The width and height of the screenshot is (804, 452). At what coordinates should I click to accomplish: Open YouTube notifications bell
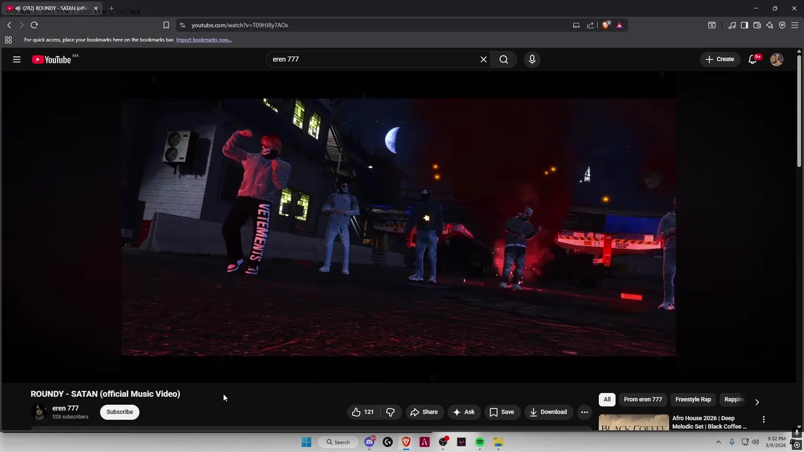(753, 59)
